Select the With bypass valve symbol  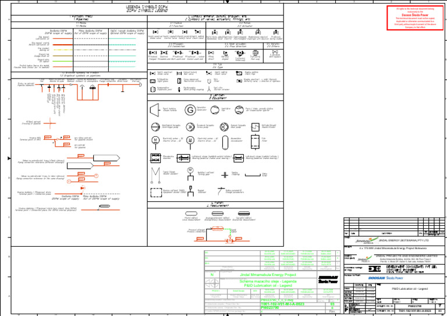click(x=275, y=52)
